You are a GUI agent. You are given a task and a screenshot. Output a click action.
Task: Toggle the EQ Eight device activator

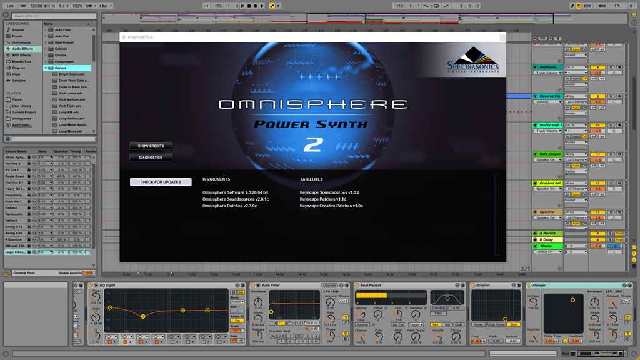[91, 285]
